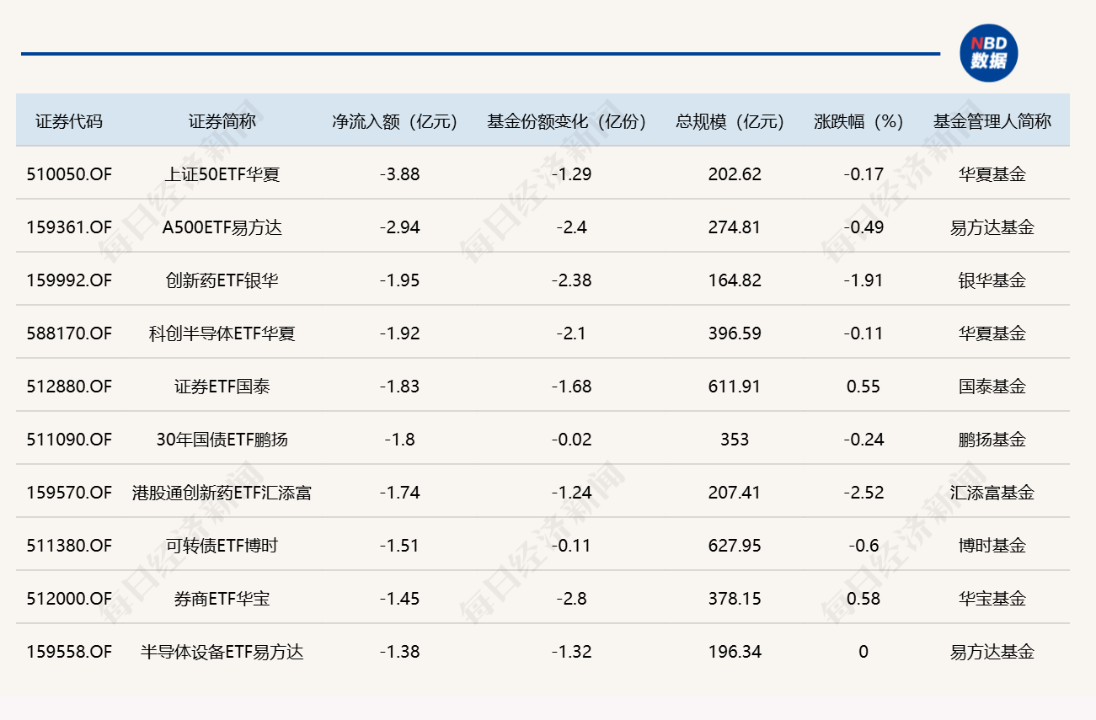Click the 基金管理人简称 column header
The width and height of the screenshot is (1096, 720).
(x=992, y=121)
